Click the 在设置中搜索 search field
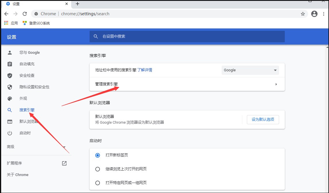The width and height of the screenshot is (329, 193). 187,37
